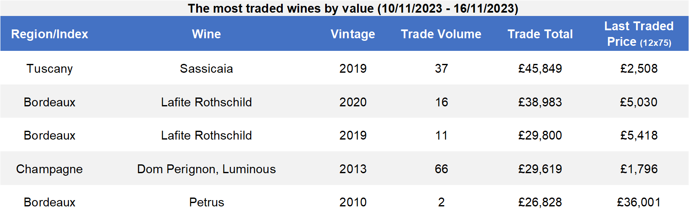Select Lafite Rothschild 2020 vintage cell
689x219 pixels.
pos(353,102)
